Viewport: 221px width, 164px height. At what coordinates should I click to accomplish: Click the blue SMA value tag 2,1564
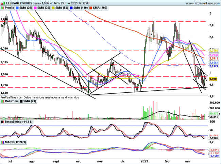coord(214,63)
